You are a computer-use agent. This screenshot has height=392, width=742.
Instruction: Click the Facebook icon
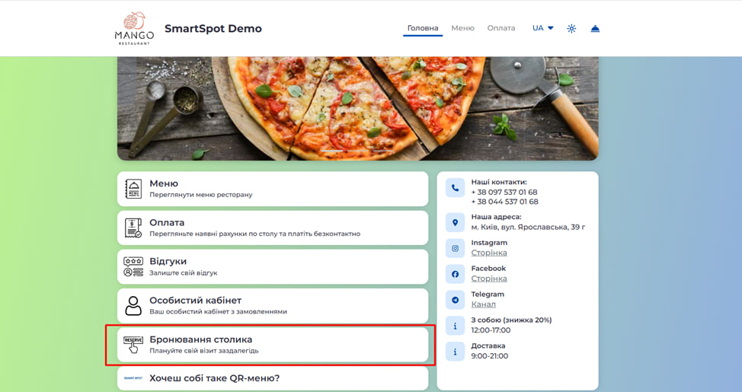455,274
